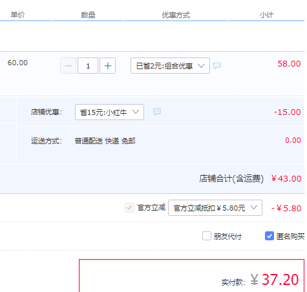This screenshot has height=292, width=307.
Task: Click the chat bubble icon beside 小红牛 dropdown
Action: click(157, 112)
